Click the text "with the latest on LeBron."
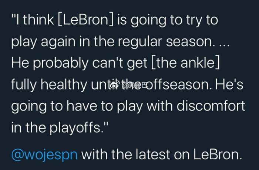Viewport: 259px width, 170px height. pyautogui.click(x=162, y=153)
